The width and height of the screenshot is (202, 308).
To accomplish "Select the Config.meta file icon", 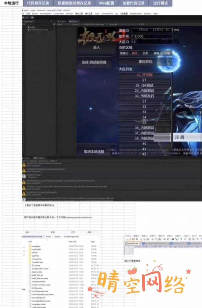I will tap(30, 288).
